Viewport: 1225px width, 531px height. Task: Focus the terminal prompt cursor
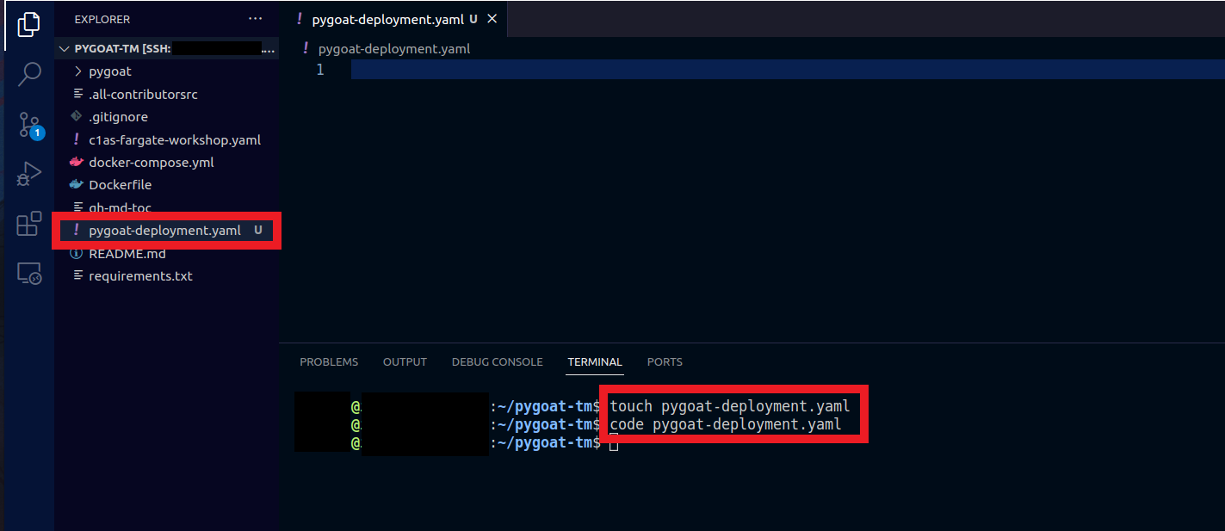coord(614,443)
